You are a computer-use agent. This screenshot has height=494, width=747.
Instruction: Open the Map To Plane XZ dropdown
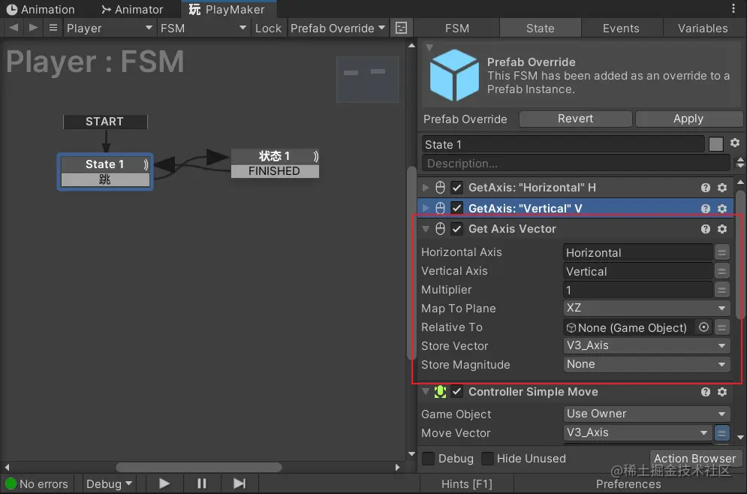pyautogui.click(x=646, y=309)
